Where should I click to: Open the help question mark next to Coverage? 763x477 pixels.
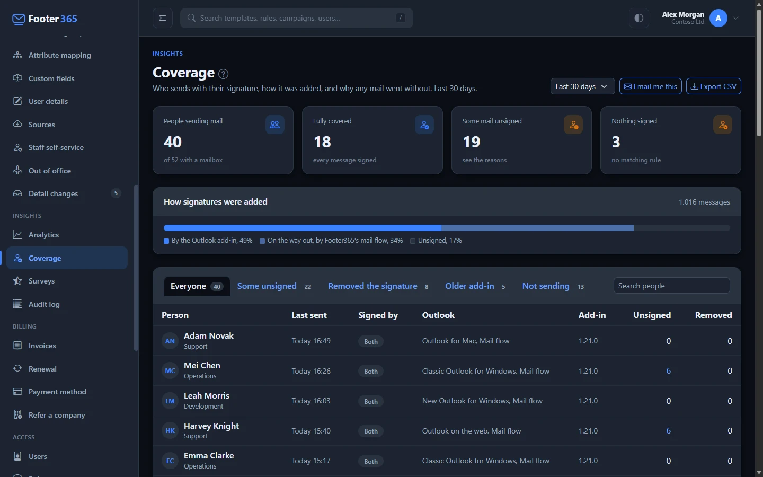click(224, 74)
